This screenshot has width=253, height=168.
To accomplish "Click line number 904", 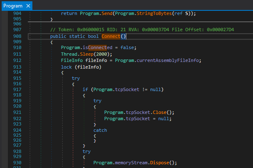I will tap(17, 13).
